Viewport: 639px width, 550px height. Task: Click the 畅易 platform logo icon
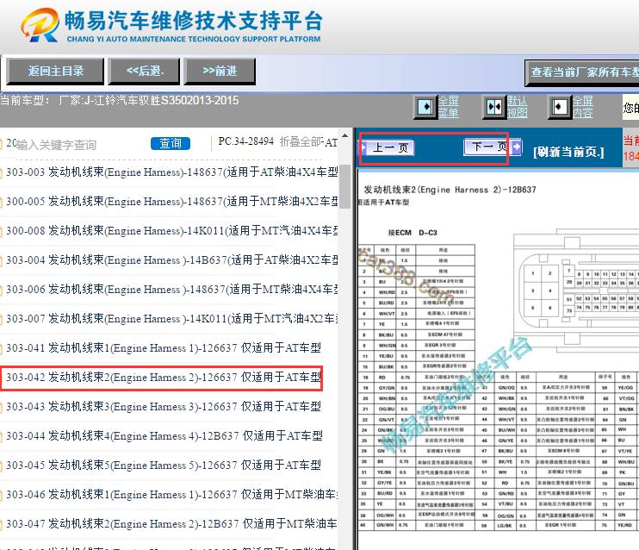(x=40, y=24)
